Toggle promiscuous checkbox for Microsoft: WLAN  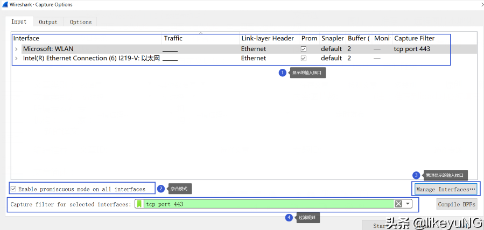click(304, 49)
